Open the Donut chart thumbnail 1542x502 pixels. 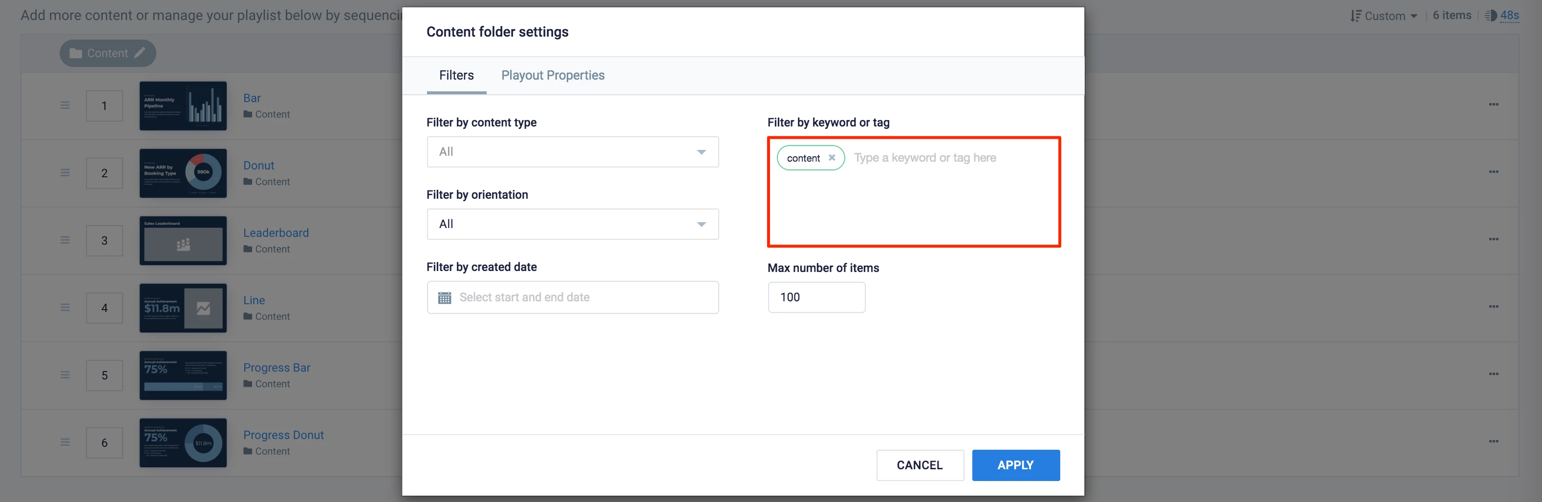pos(183,173)
